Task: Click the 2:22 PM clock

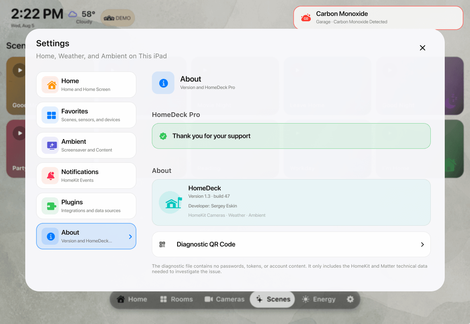Action: [37, 14]
